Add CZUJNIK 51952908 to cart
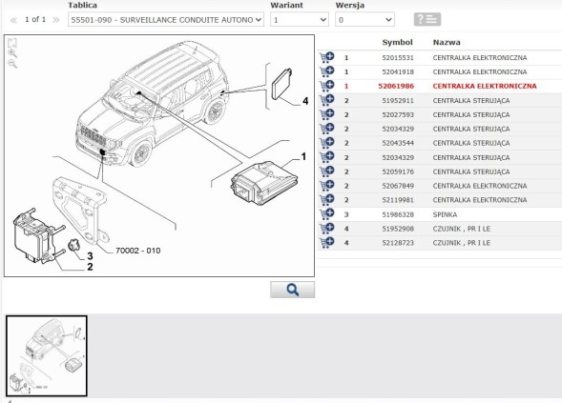Image resolution: width=562 pixels, height=403 pixels. (326, 229)
